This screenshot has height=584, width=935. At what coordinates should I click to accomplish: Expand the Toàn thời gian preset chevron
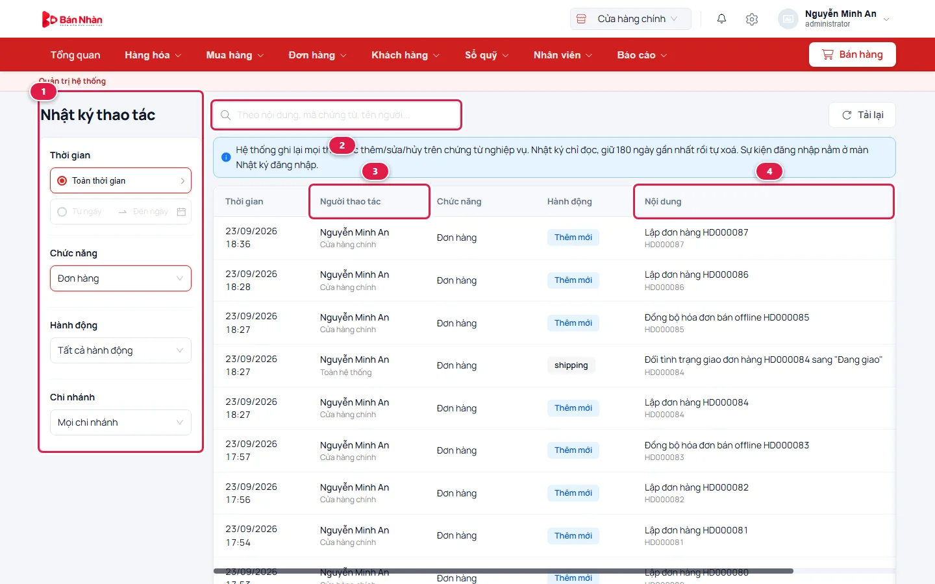point(182,180)
